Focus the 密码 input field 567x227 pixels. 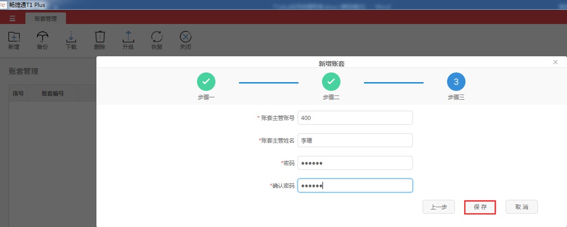[355, 163]
